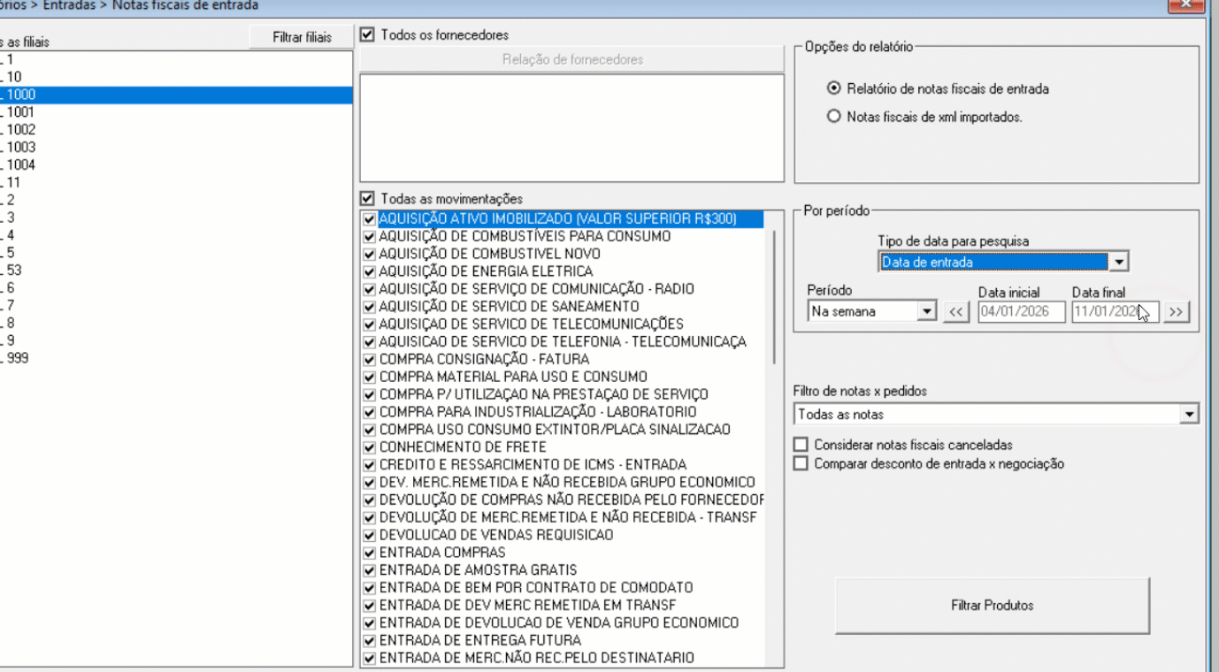Close the Notas fiscais de entrada window
The image size is (1219, 672).
coord(1185,4)
